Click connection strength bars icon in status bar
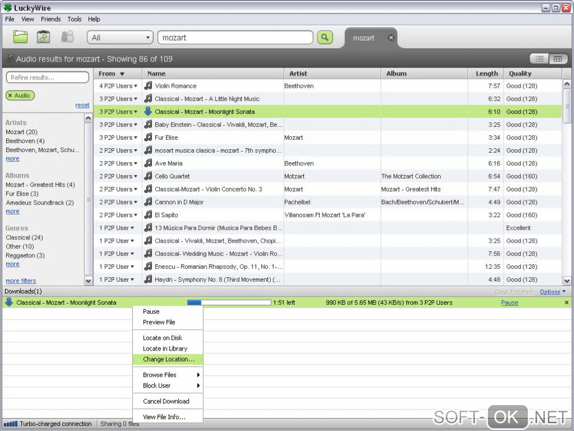The height and width of the screenshot is (431, 574). pos(11,424)
